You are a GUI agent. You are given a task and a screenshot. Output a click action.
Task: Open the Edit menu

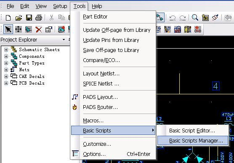pos(24,6)
